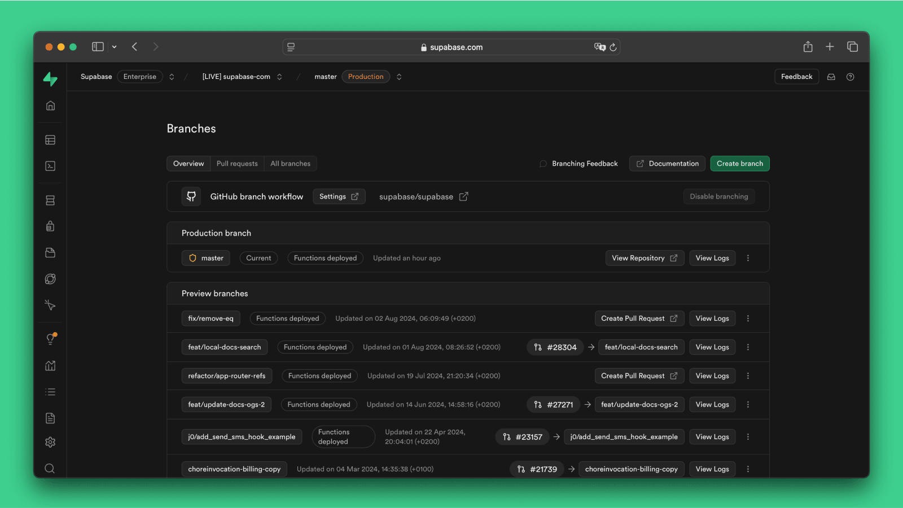This screenshot has width=903, height=508.
Task: Open the supabase/supabase repository link
Action: [x=423, y=196]
